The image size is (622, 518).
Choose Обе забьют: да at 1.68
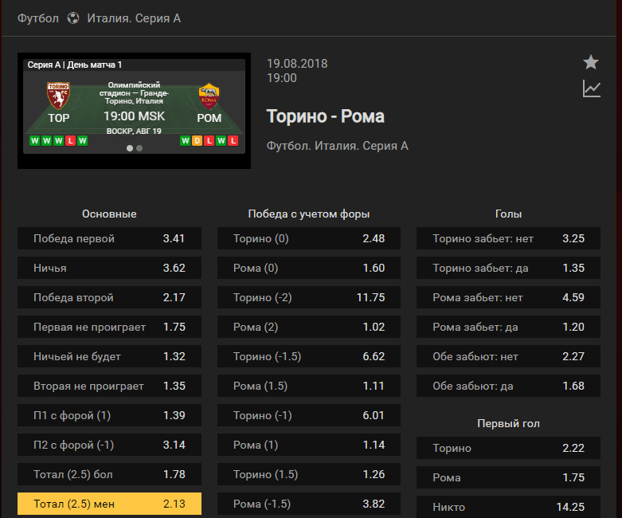(x=509, y=386)
